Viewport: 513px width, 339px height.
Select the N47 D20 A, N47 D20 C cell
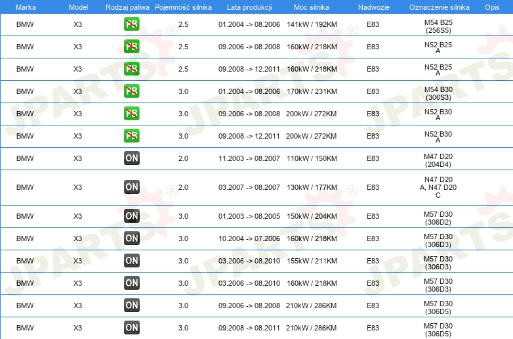438,187
